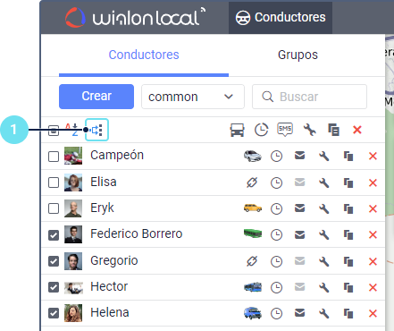Open the common dropdown list

coord(193,97)
